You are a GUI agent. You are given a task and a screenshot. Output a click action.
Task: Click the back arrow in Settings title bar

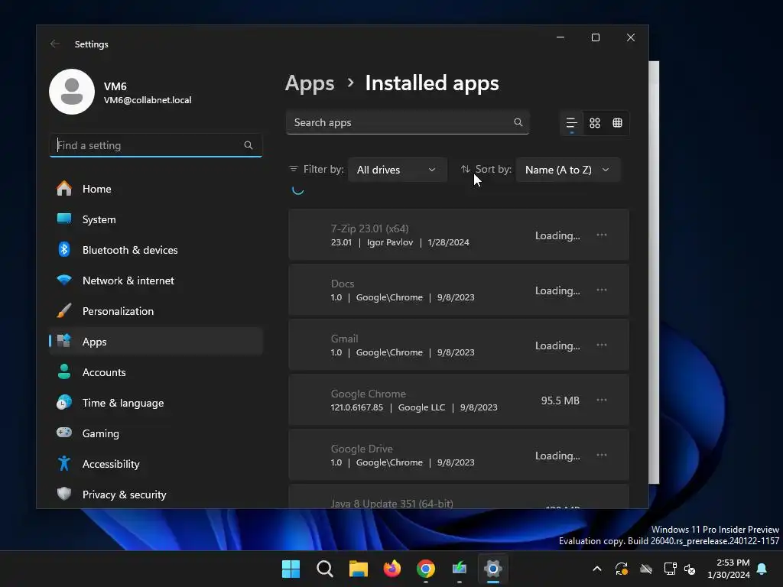(x=55, y=44)
